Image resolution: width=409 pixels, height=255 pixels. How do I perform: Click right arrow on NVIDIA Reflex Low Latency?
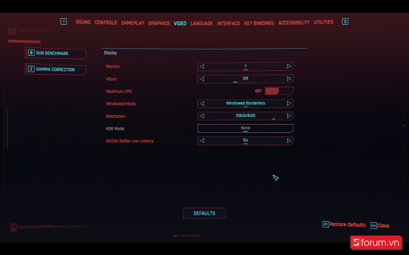pyautogui.click(x=289, y=140)
